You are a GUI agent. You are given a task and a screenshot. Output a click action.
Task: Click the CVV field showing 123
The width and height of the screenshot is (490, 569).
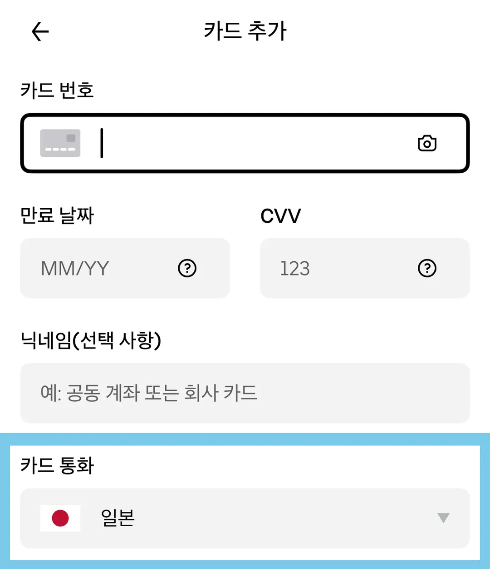[x=365, y=268]
